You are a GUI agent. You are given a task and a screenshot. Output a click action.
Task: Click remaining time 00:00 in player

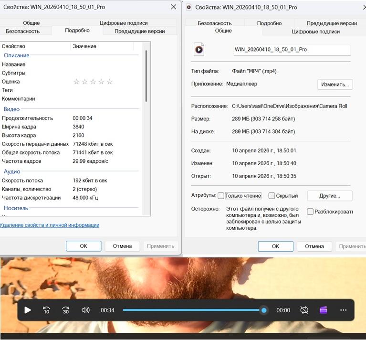283,310
